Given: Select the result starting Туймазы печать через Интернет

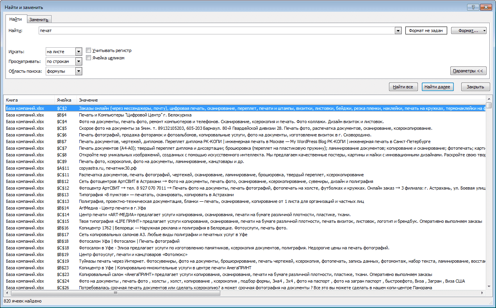Looking at the screenshot, I should (244, 261).
